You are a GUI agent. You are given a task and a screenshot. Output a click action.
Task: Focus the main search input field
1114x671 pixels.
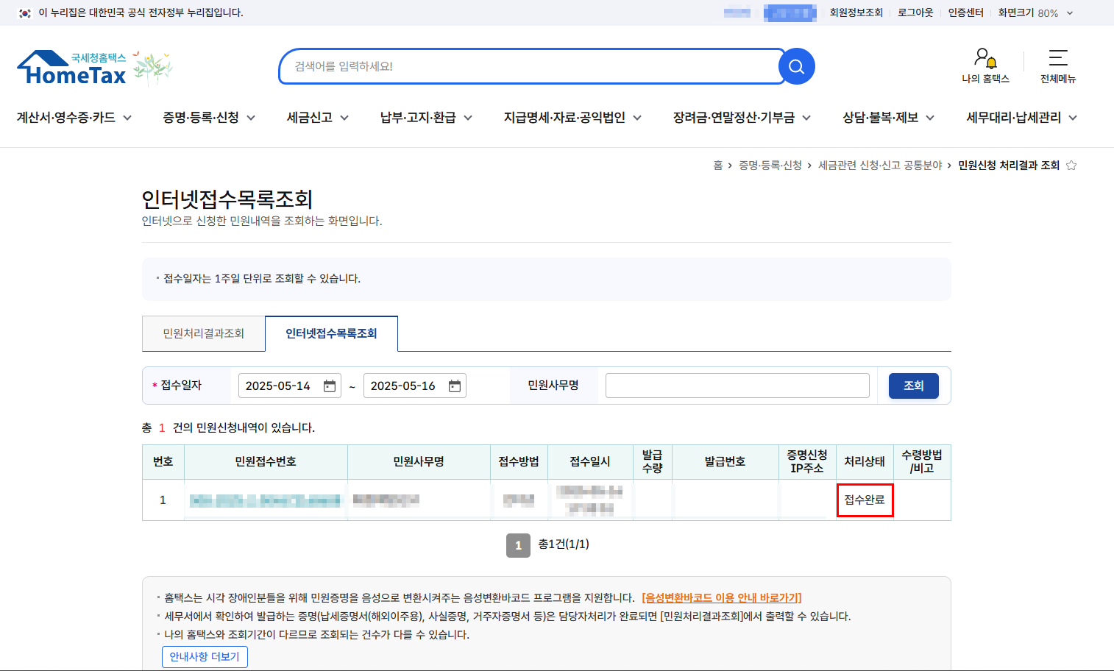pyautogui.click(x=530, y=66)
